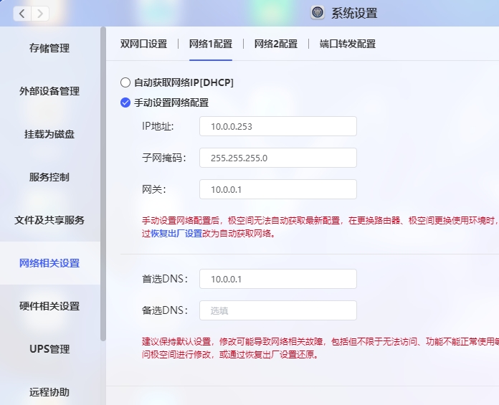Click the 自动获取网络IP[DHCP] label

click(x=184, y=82)
